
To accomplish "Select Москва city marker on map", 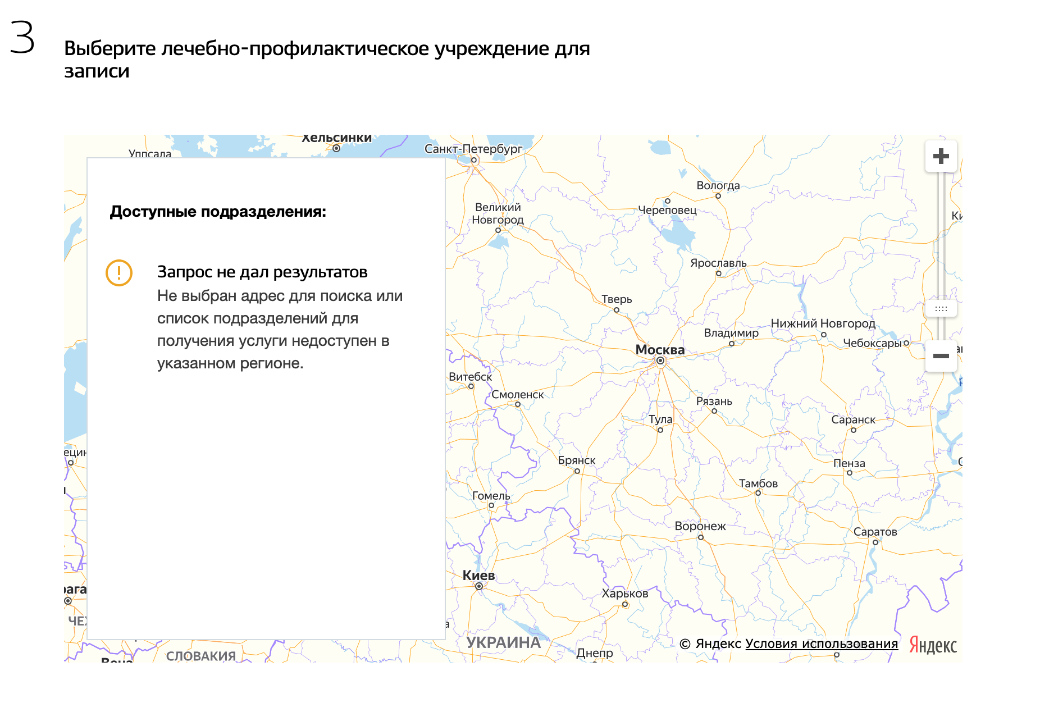I will [x=660, y=360].
